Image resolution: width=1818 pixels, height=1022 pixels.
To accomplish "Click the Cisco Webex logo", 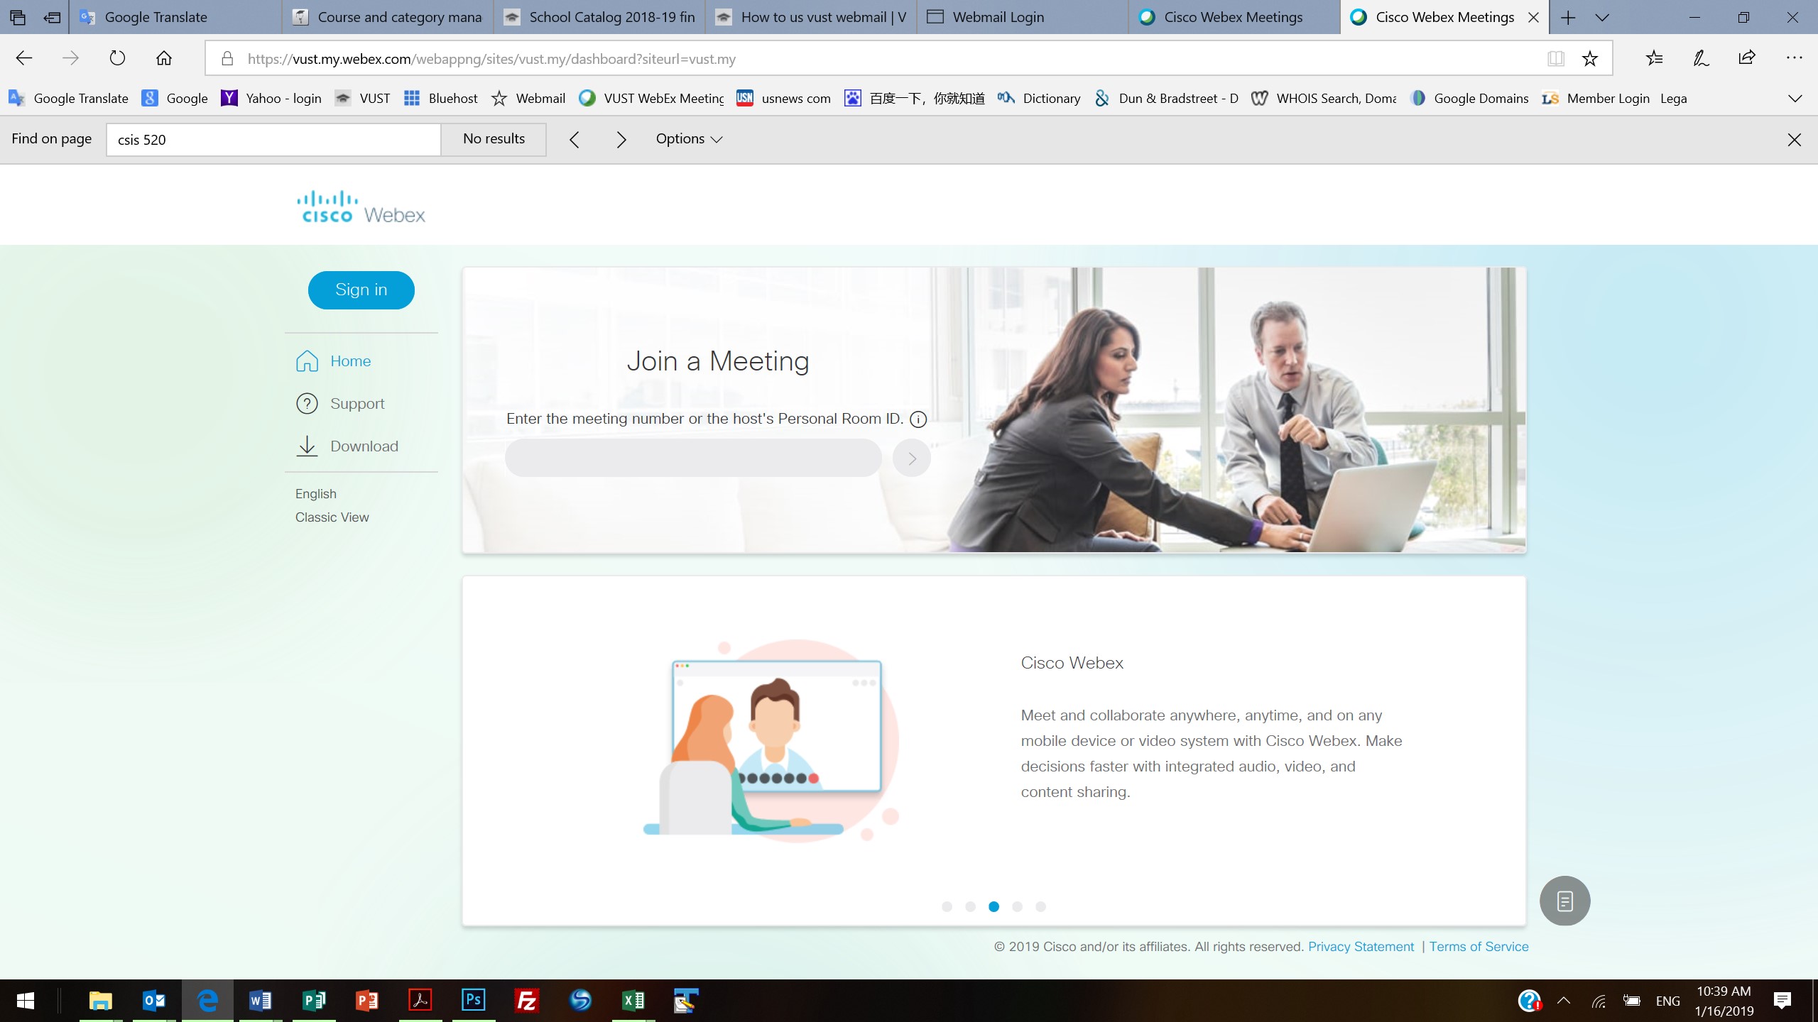I will pos(361,207).
